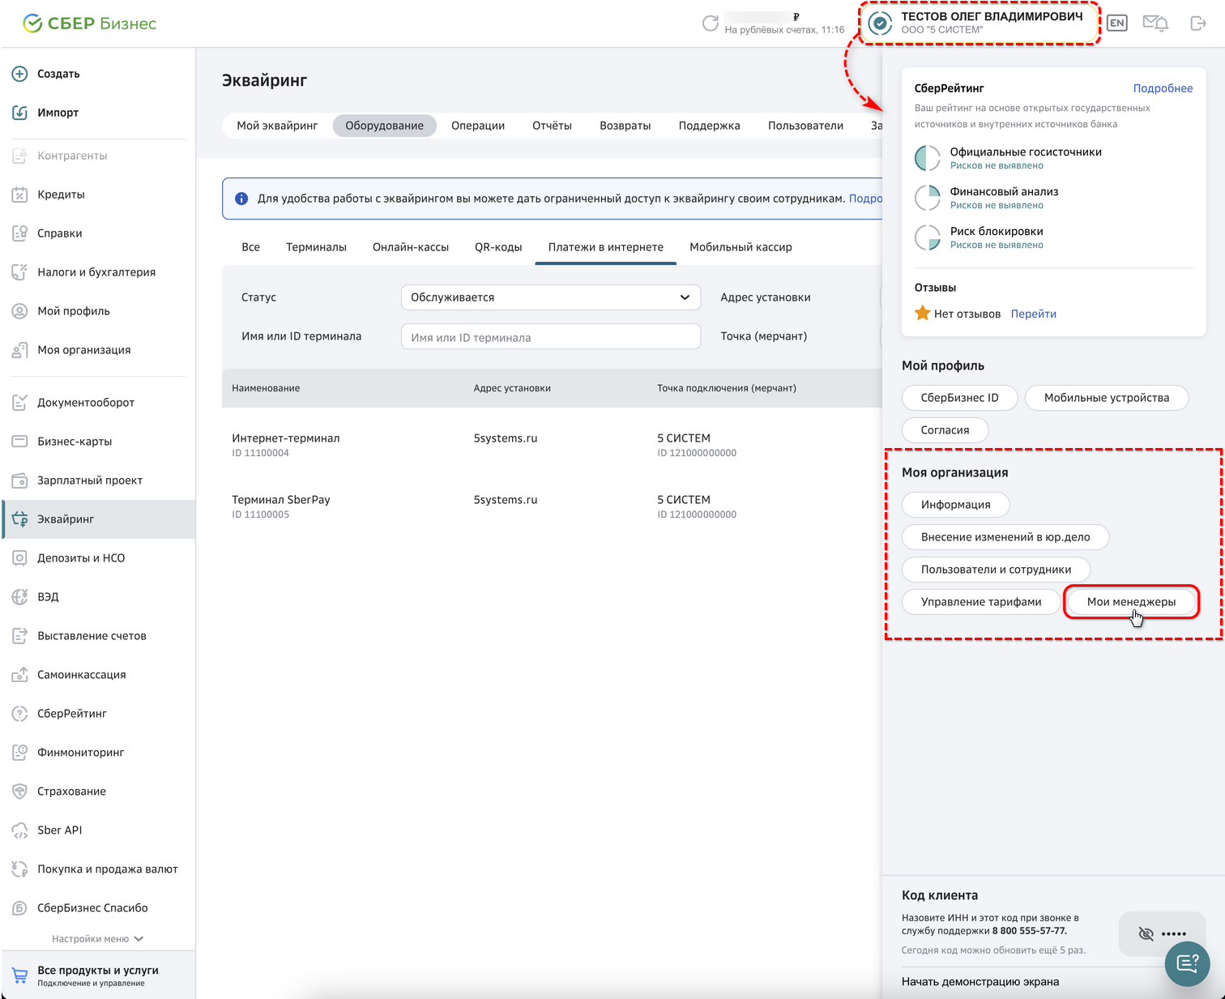Click Внесение изменений в юр.дело button

click(1005, 537)
